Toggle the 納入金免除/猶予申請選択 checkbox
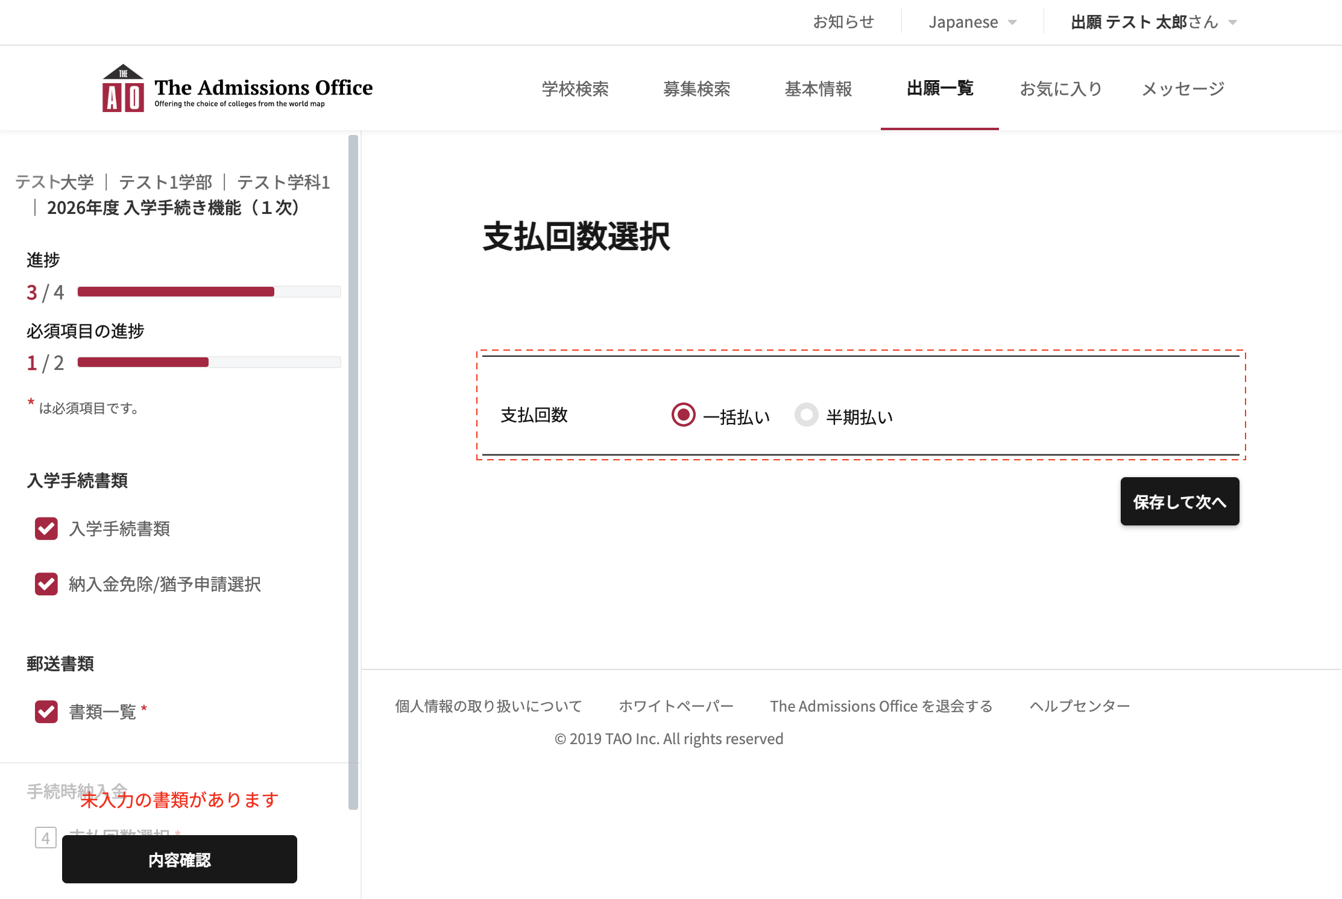Screen dimensions: 1342x899 (46, 584)
